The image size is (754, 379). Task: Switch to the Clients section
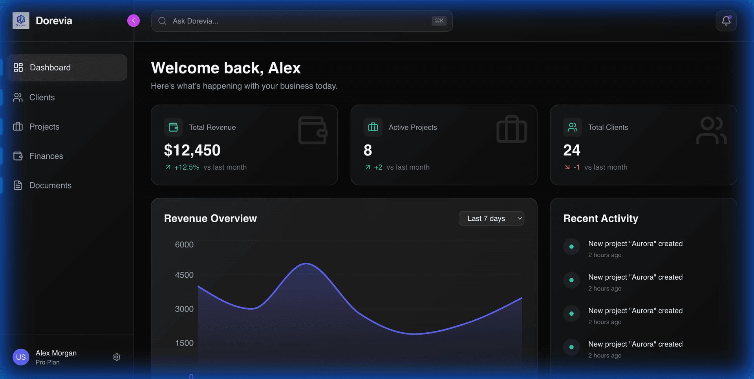[42, 97]
